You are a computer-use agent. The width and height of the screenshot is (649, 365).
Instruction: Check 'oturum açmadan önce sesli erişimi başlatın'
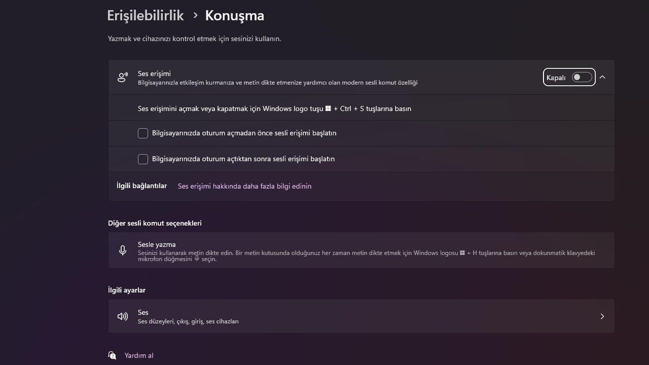coord(143,132)
